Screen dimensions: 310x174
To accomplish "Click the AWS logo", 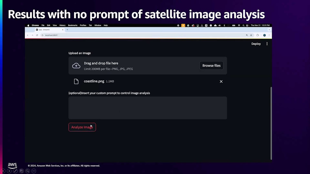I will coord(12,166).
